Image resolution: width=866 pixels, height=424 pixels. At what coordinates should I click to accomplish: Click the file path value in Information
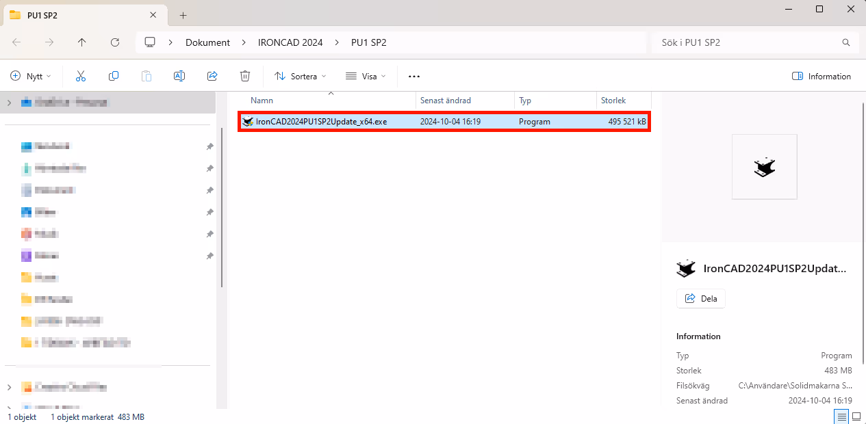pyautogui.click(x=795, y=386)
